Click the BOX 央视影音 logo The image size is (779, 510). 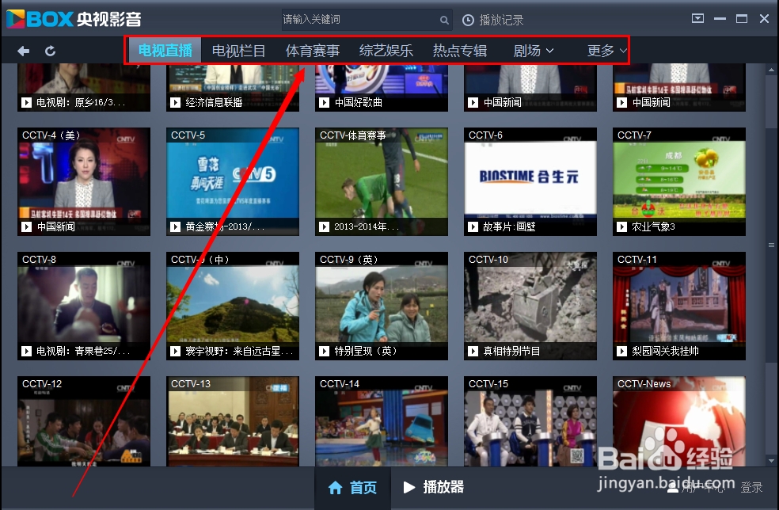pos(74,19)
